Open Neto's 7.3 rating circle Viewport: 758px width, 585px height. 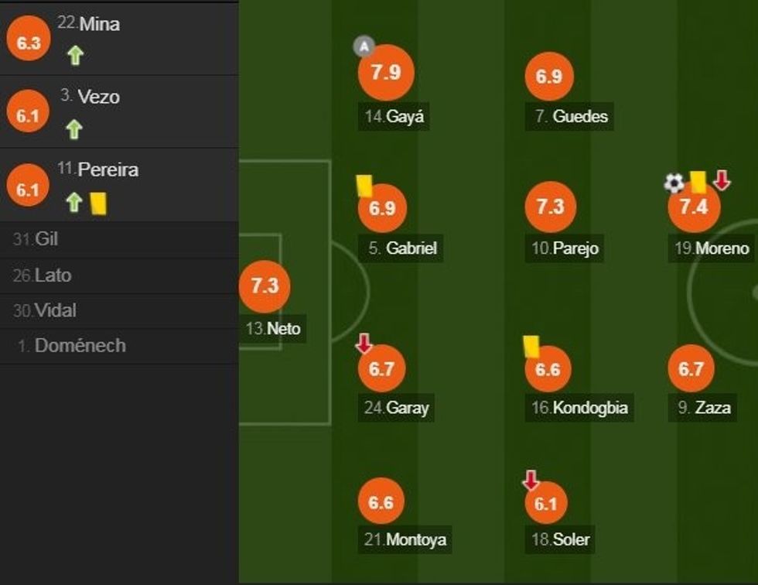tap(265, 286)
